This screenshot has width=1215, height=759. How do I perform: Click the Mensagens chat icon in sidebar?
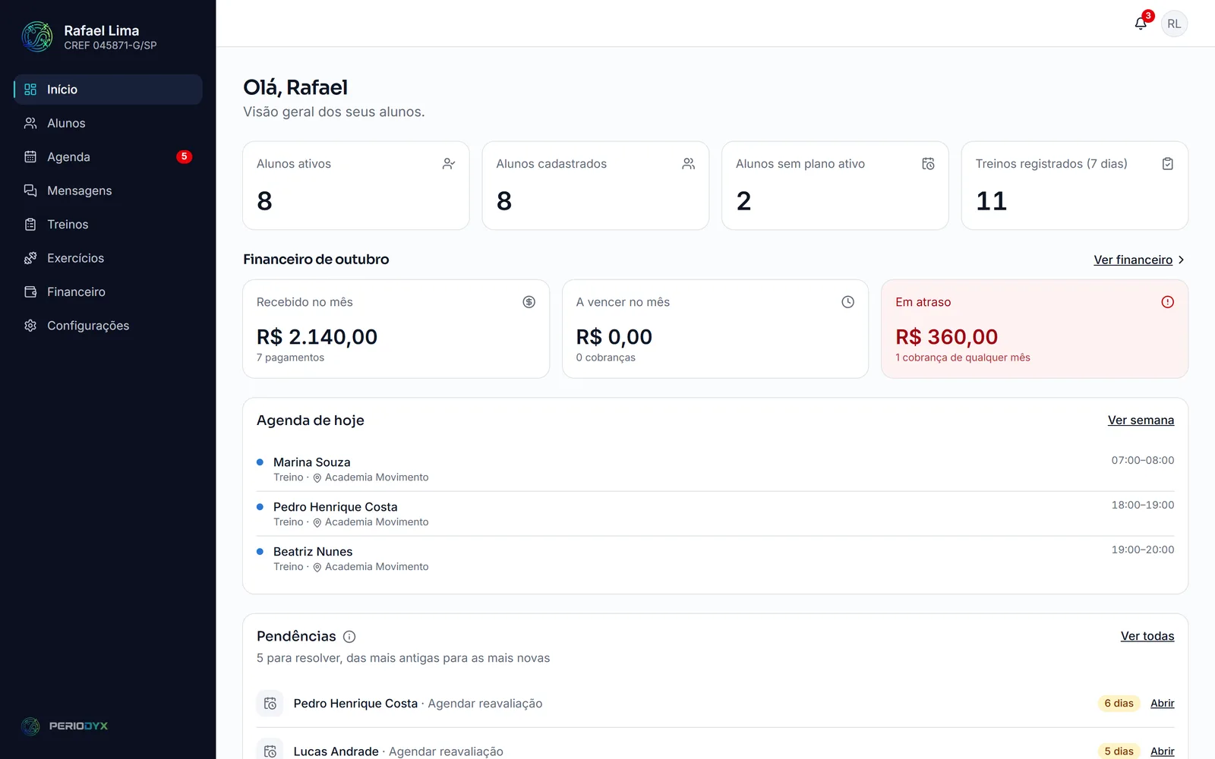pos(30,191)
